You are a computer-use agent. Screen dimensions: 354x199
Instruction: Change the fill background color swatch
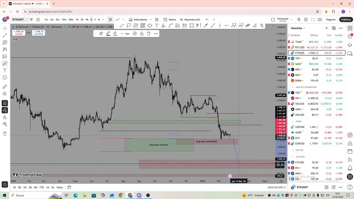(x=115, y=34)
